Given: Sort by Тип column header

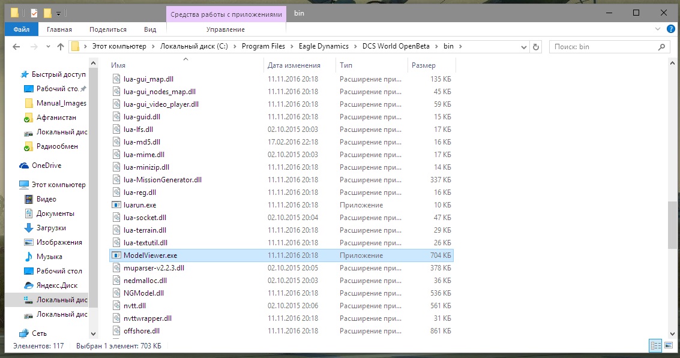Looking at the screenshot, I should [x=346, y=65].
